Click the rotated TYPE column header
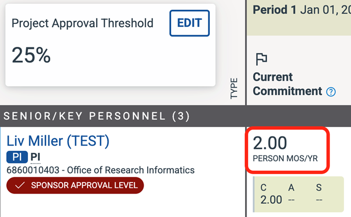 234,88
